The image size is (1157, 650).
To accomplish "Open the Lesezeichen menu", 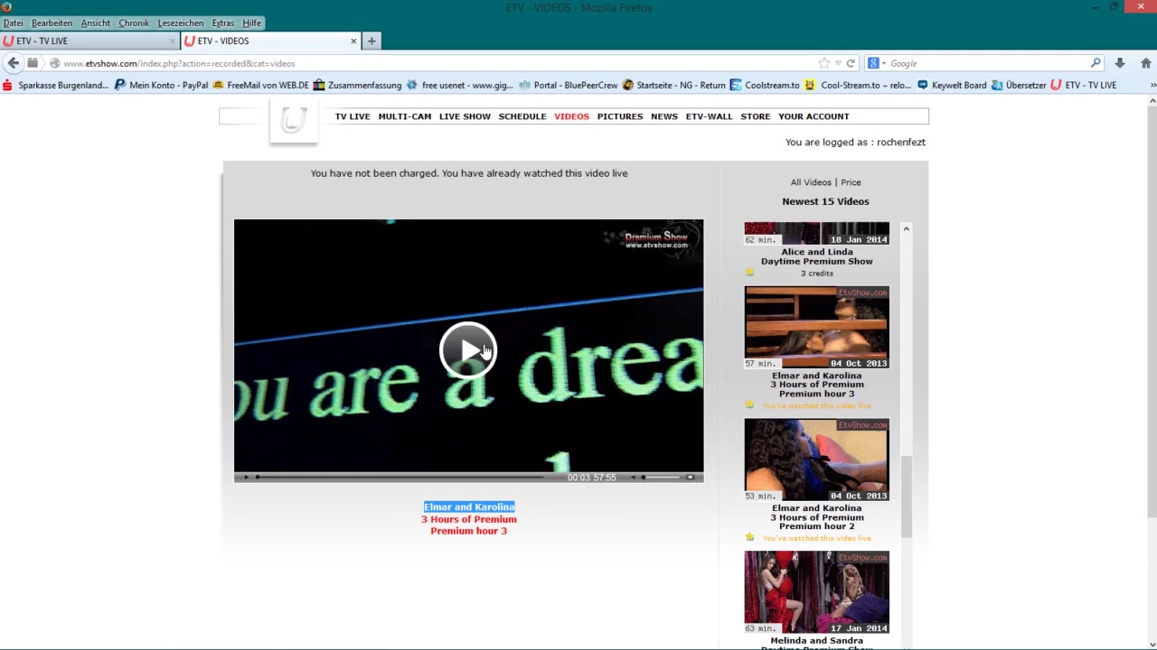I will click(180, 23).
